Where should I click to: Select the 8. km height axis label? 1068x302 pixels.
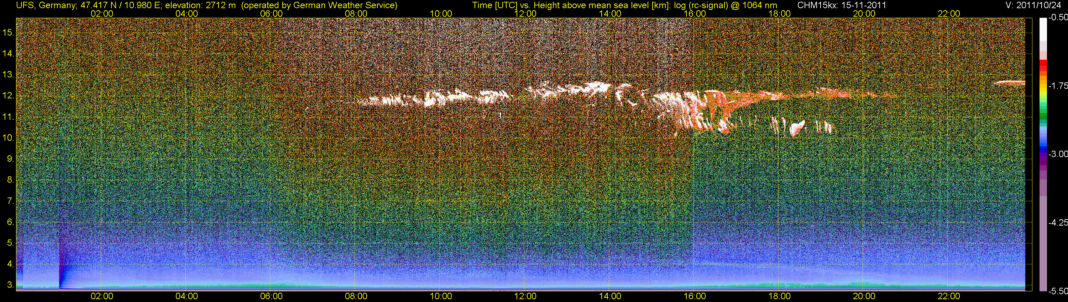[x=10, y=180]
